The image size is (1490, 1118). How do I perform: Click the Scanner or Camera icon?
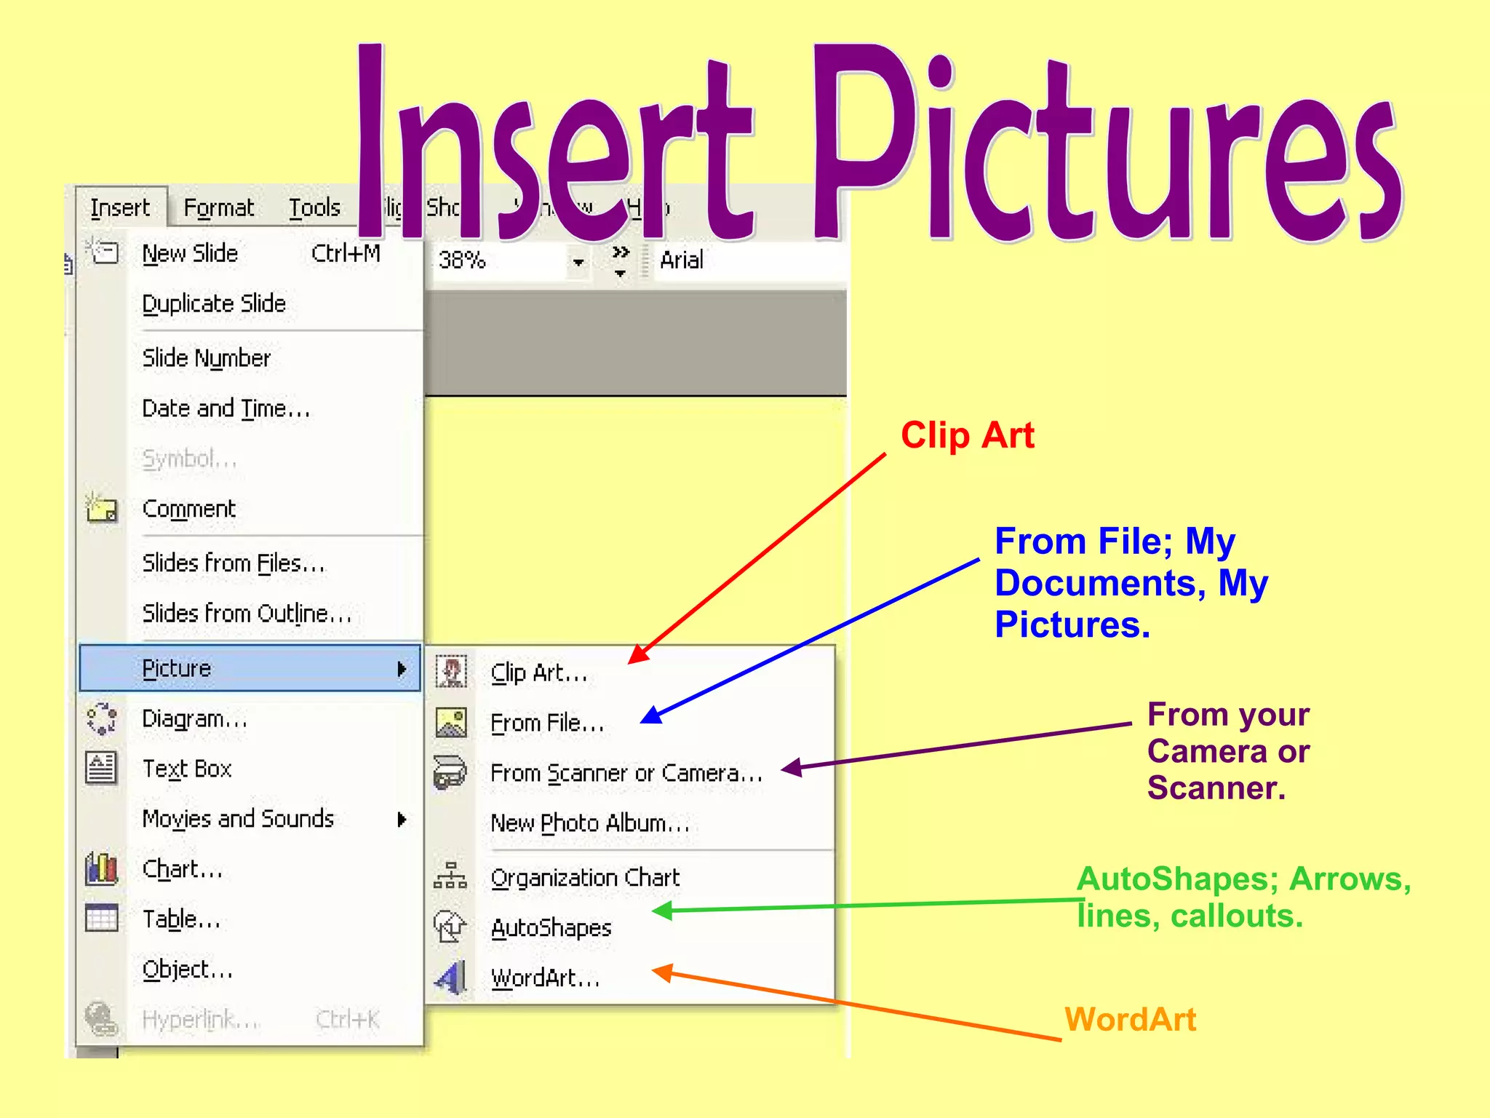pos(450,772)
